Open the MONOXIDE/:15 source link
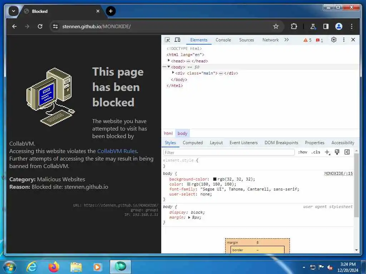The image size is (366, 274). click(x=338, y=174)
